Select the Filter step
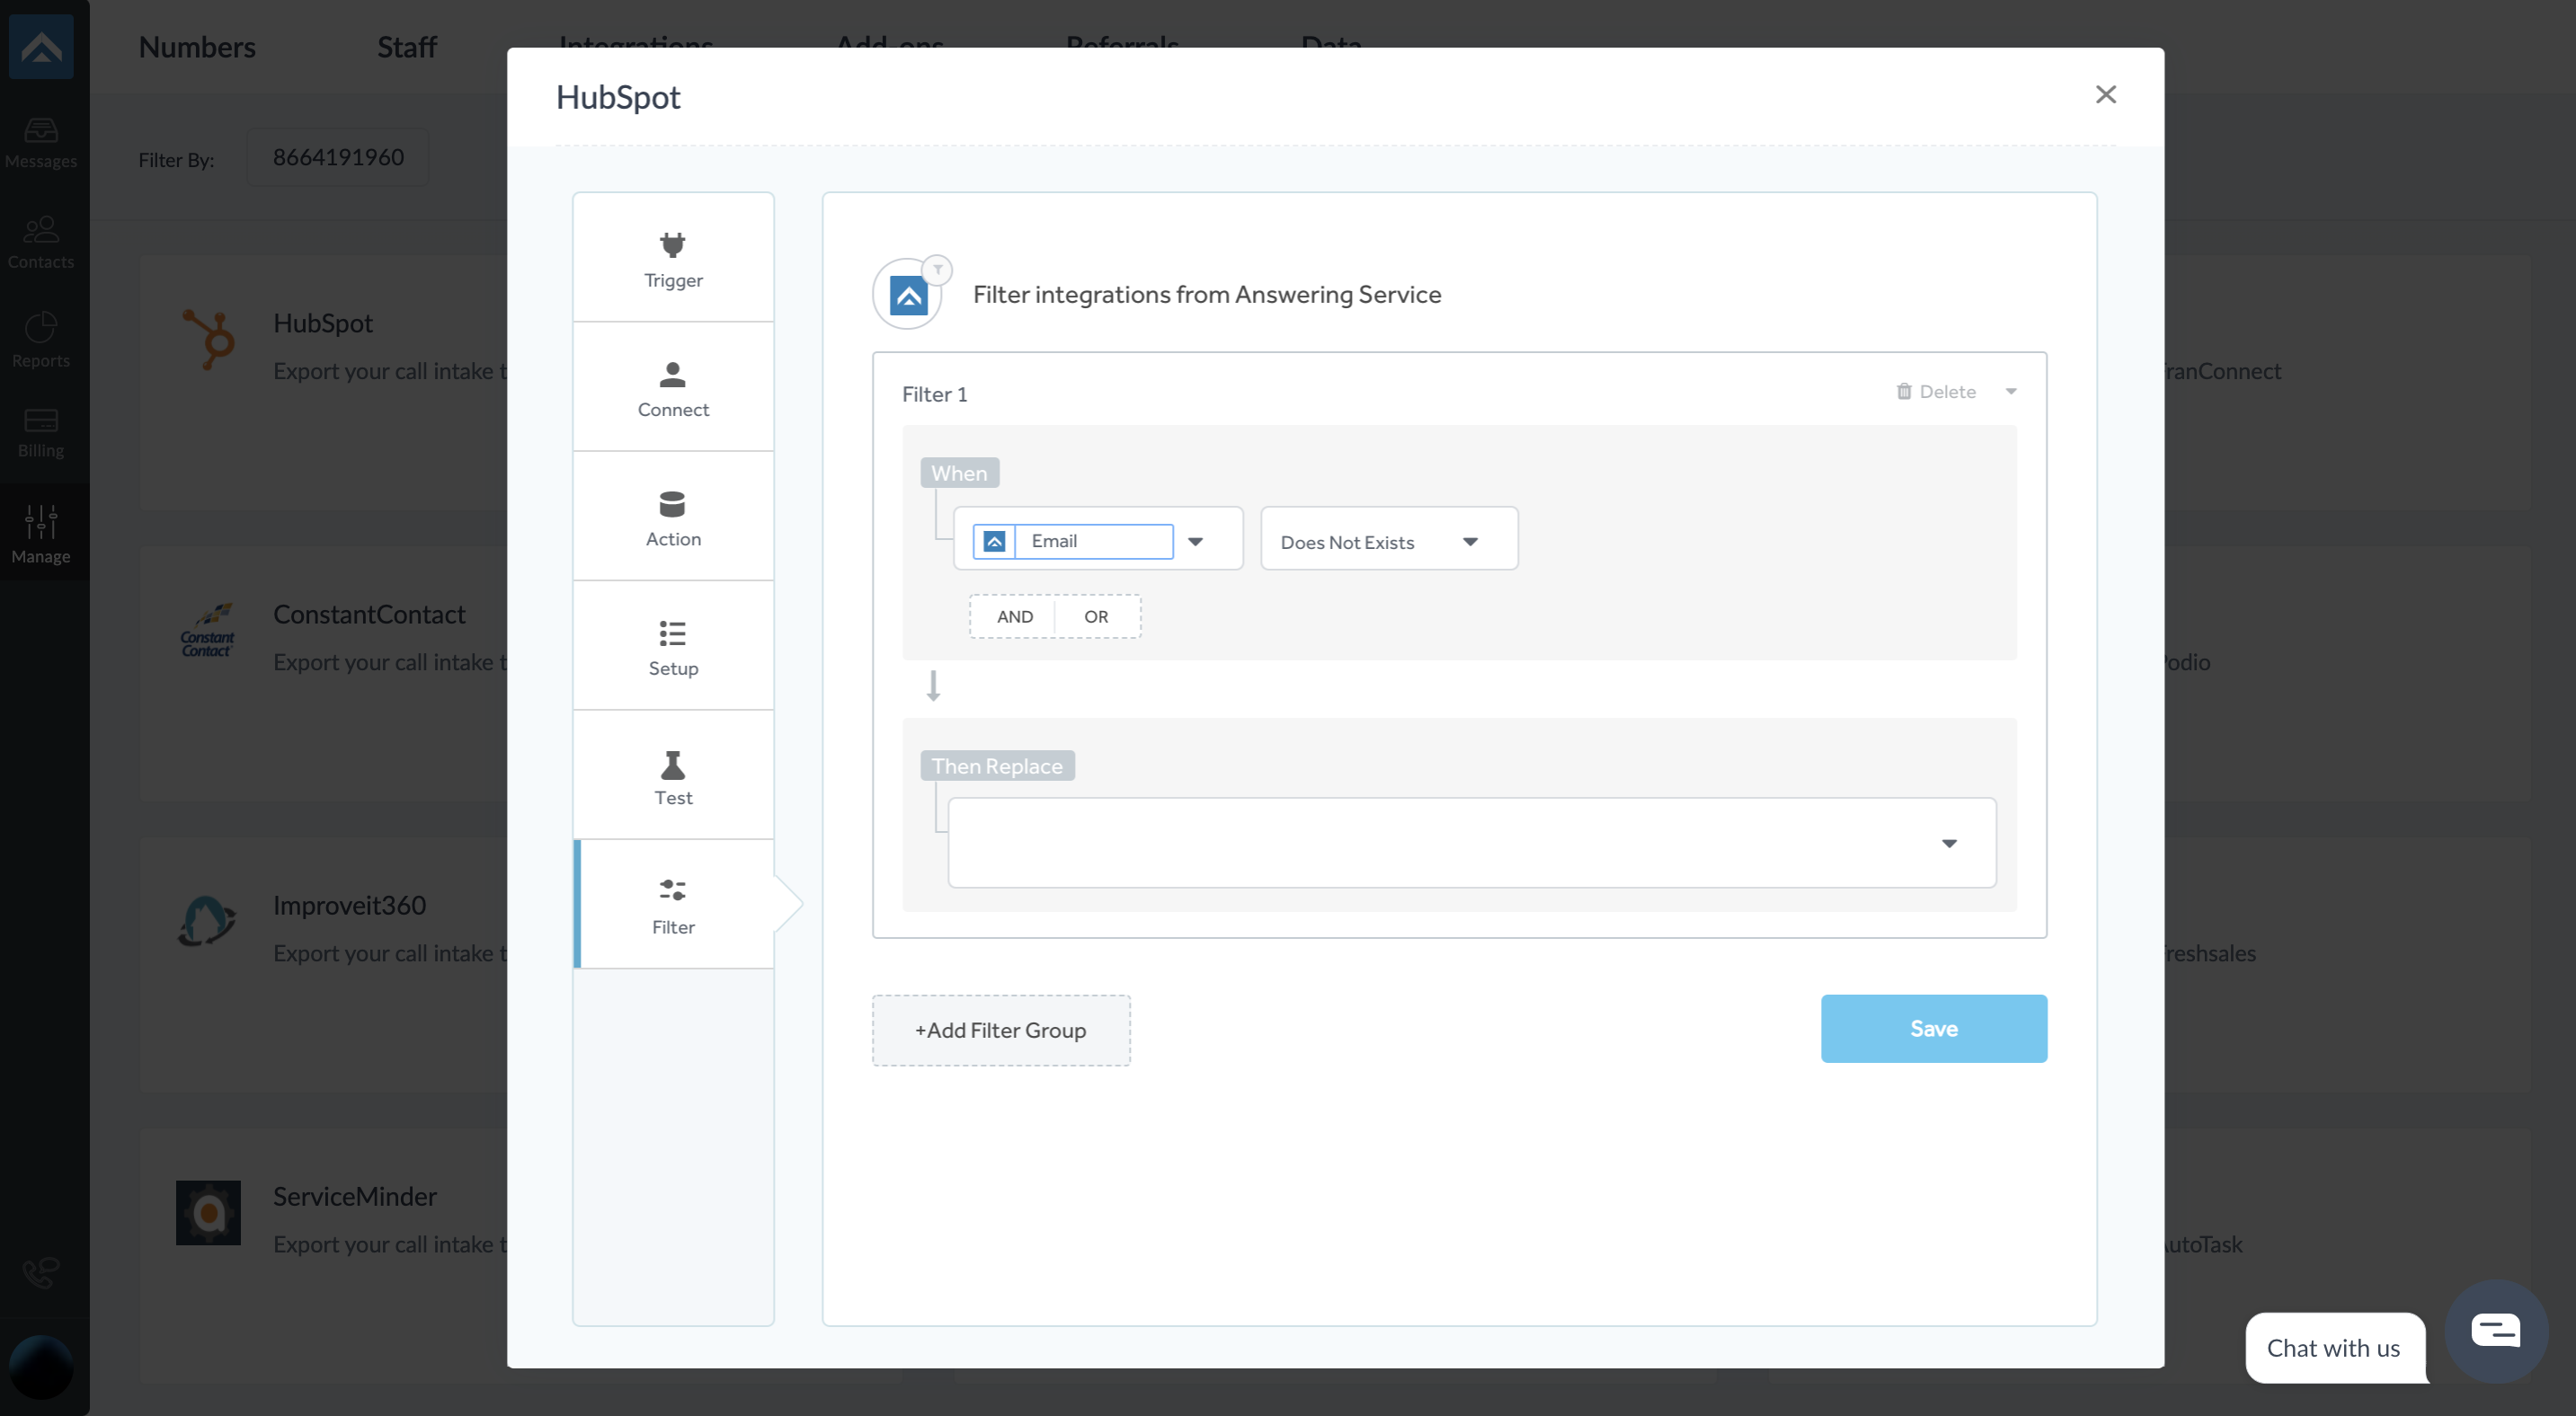 coord(673,905)
